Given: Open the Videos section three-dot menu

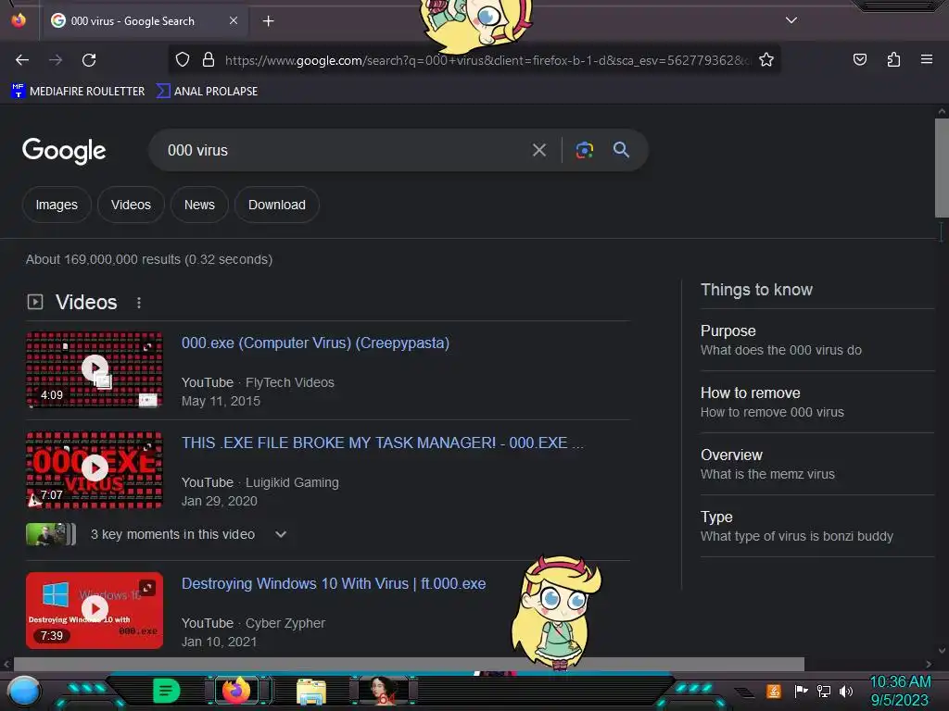Looking at the screenshot, I should 139,303.
